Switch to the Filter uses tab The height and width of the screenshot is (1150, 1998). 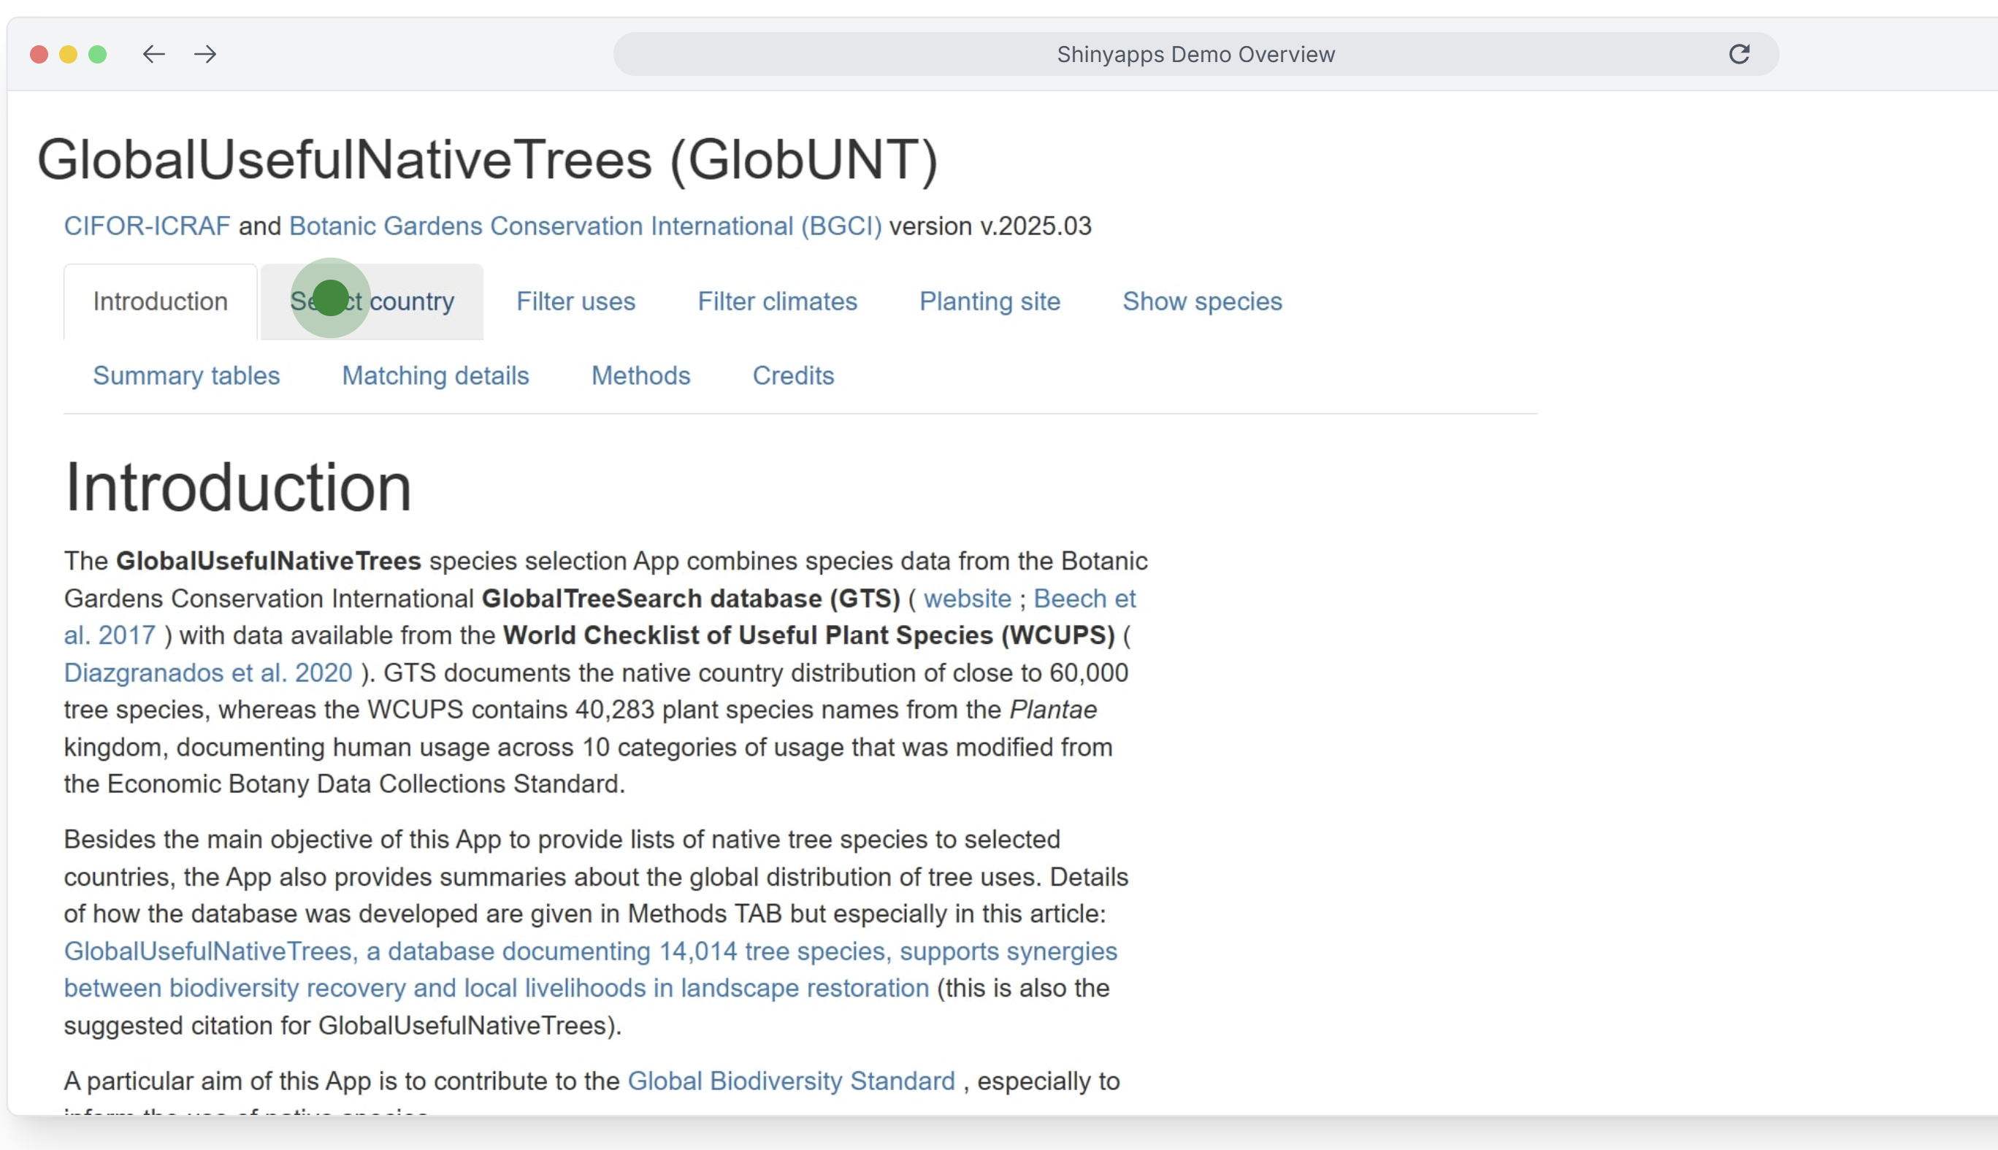coord(575,302)
